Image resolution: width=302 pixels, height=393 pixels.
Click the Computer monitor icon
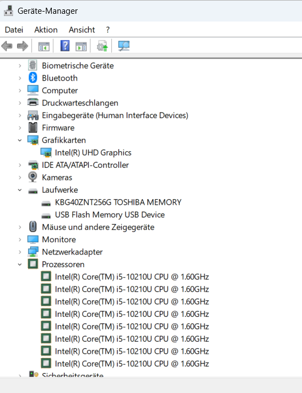click(x=33, y=90)
